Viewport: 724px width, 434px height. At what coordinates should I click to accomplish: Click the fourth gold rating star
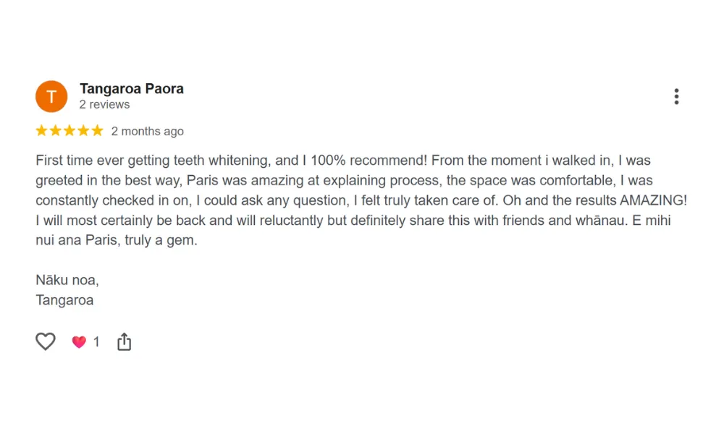[83, 131]
